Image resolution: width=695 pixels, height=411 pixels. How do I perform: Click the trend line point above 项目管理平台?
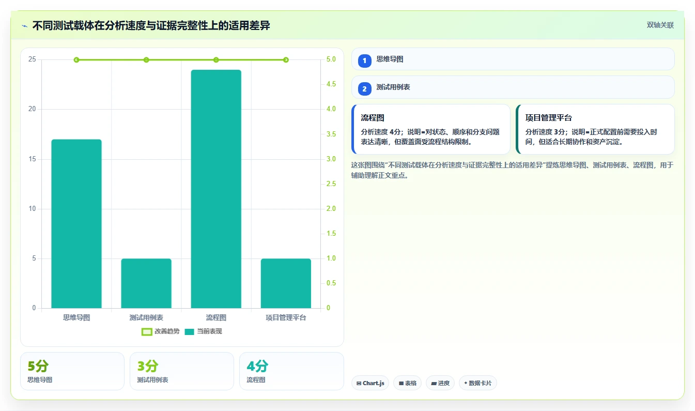click(x=286, y=60)
